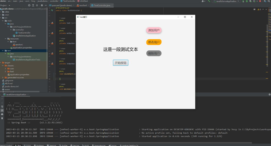Click the profiler run icon in the toolbar

(x=254, y=1)
